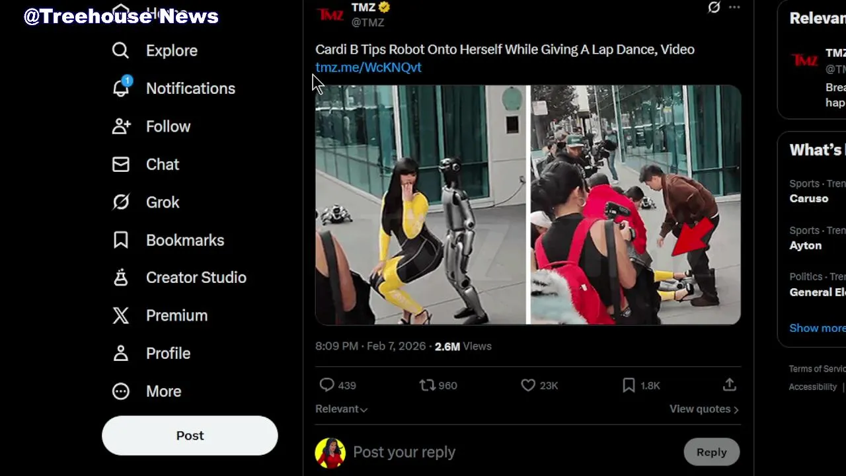
Task: Click the white Post button
Action: pyautogui.click(x=190, y=436)
